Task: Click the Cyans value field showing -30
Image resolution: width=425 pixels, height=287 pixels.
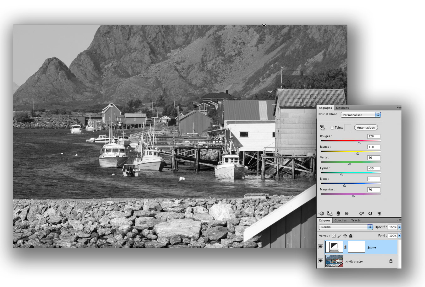Action: tap(374, 168)
